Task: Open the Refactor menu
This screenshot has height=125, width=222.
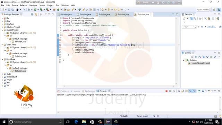Action: pos(24,5)
